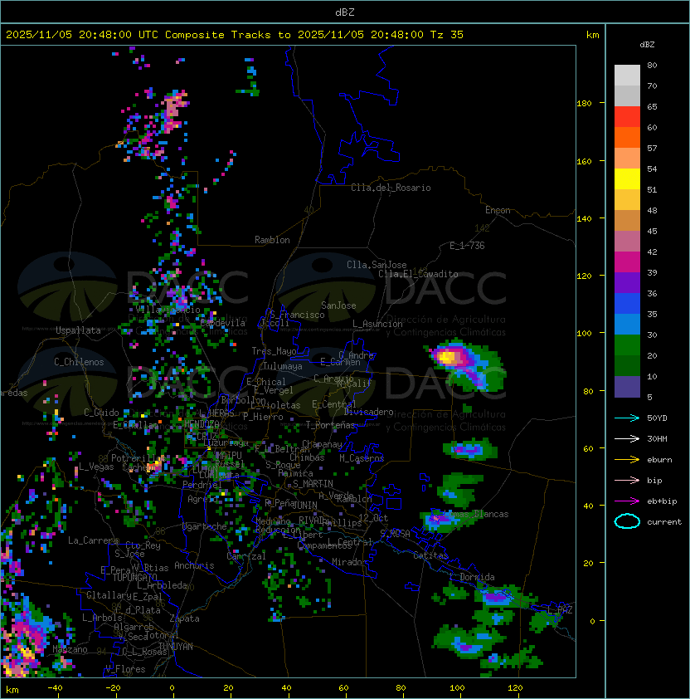Viewport: 690px width, 699px height.
Task: Click the magenta eb+bip arrow in legend
Action: 627,501
